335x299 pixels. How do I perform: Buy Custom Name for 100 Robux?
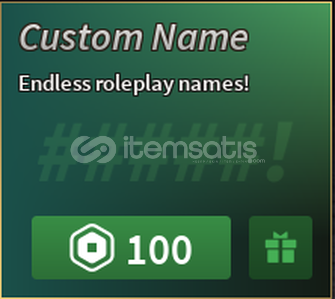pyautogui.click(x=131, y=248)
